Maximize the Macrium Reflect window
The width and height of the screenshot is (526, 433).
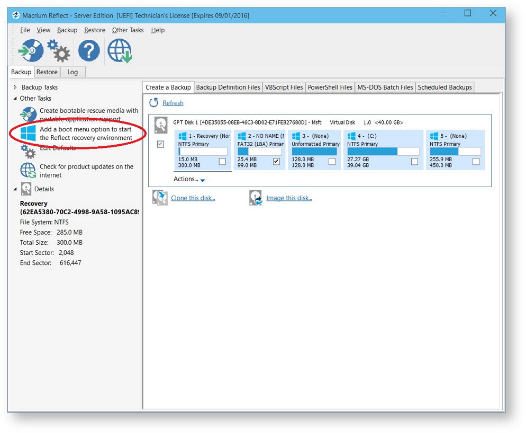pyautogui.click(x=468, y=13)
